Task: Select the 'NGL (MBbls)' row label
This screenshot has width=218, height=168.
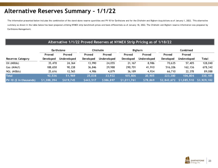Action: (x=13, y=71)
